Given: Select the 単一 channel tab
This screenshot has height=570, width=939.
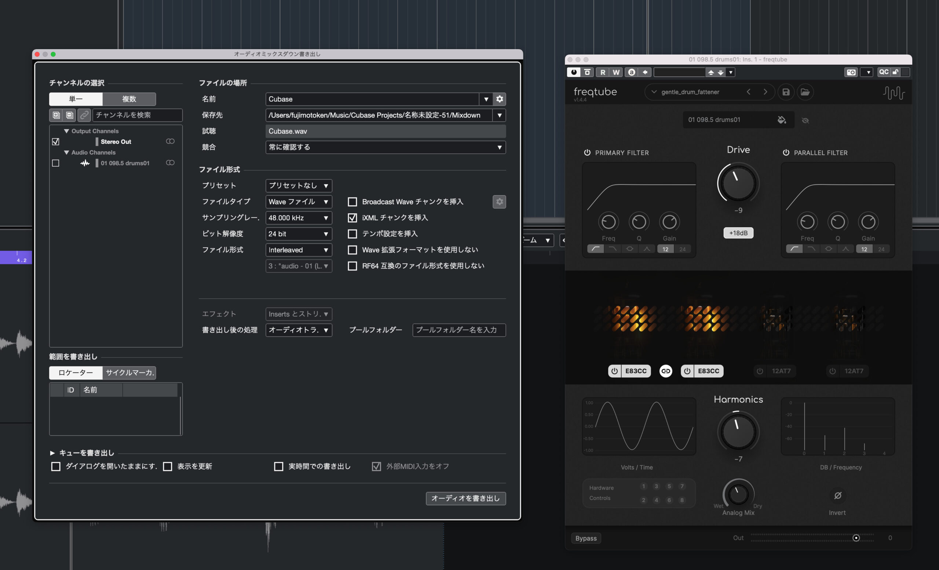Looking at the screenshot, I should pos(76,99).
